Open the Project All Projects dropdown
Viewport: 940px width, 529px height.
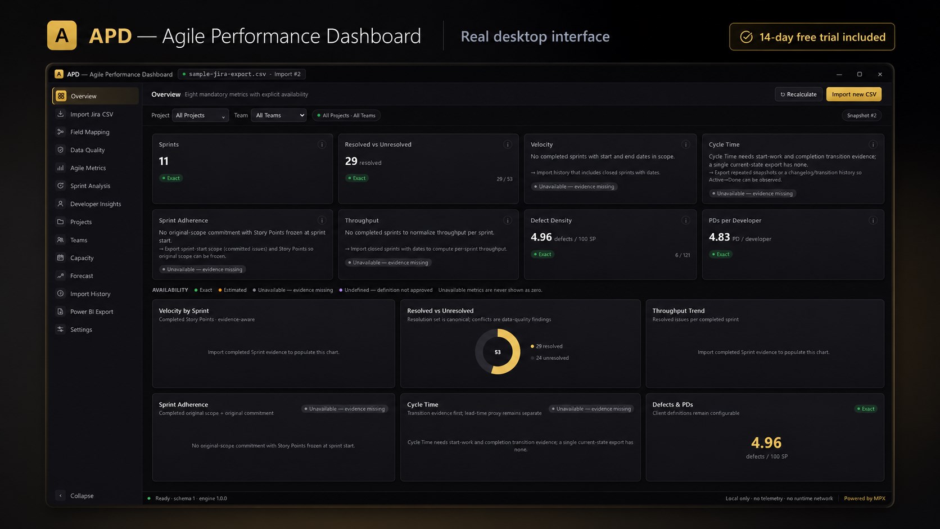click(x=200, y=115)
